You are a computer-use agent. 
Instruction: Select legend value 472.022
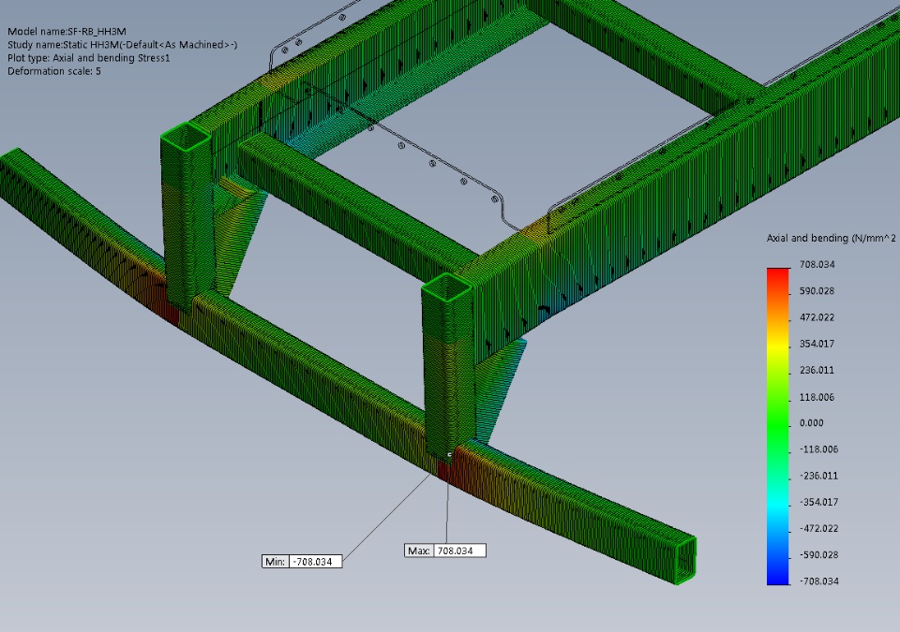[x=817, y=317]
